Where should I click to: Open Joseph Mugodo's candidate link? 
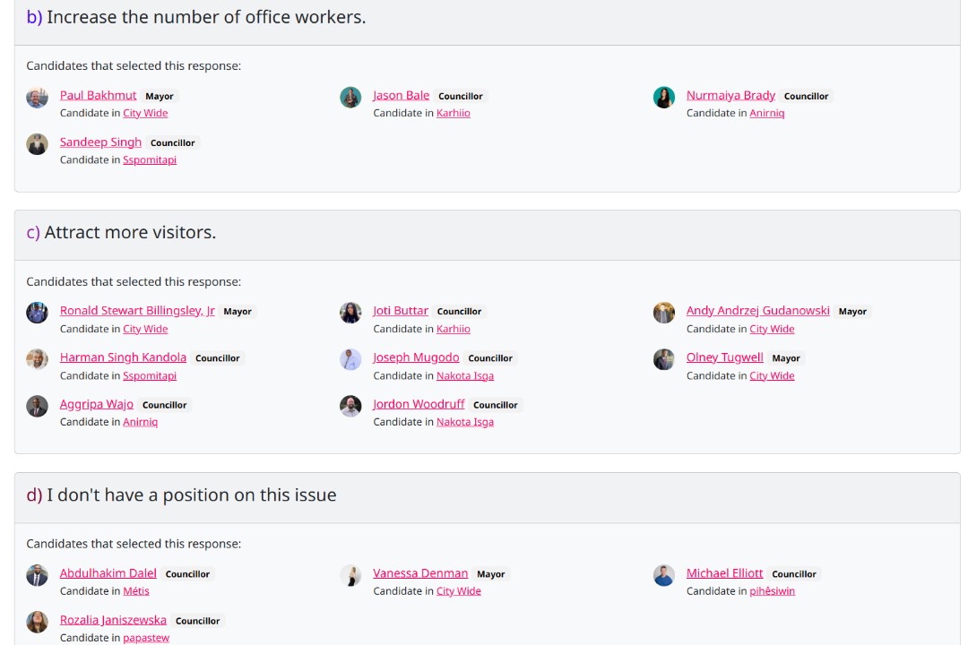pyautogui.click(x=416, y=357)
